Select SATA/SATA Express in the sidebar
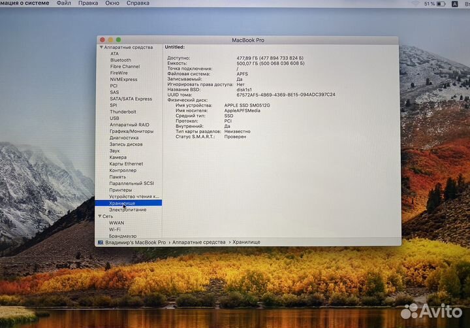This screenshot has height=328, width=470. pos(131,99)
